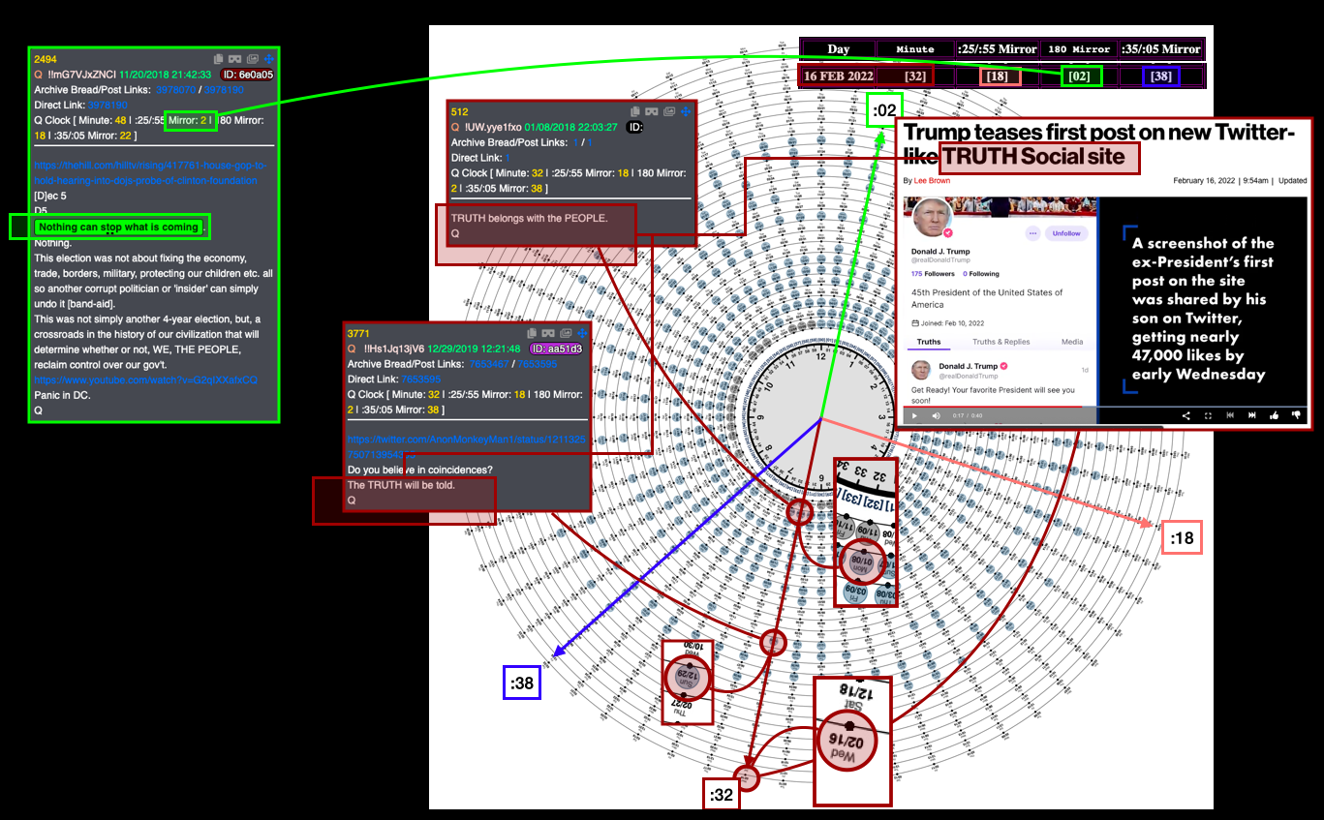Screen dimensions: 1324x820
Task: Click the blue move arrows on post 3771
Action: [582, 333]
